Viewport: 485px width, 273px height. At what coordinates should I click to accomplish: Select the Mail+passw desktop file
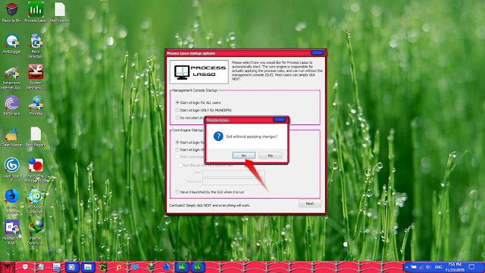pyautogui.click(x=60, y=12)
